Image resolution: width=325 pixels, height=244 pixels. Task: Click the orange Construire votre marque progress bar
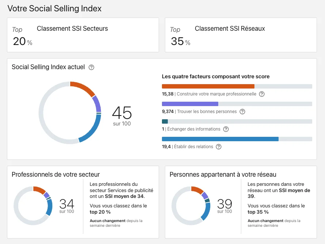pos(237,86)
